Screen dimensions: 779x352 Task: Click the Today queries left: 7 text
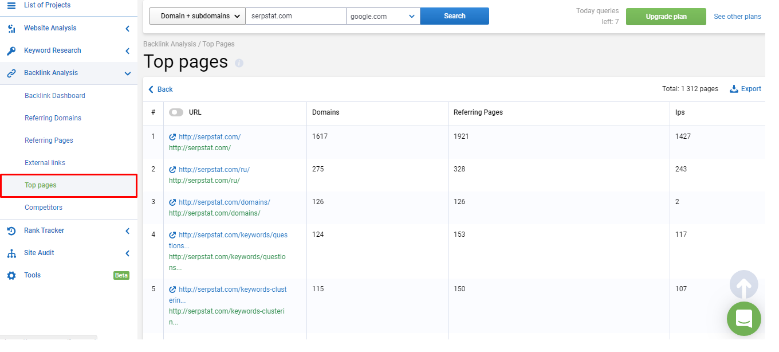(x=597, y=17)
